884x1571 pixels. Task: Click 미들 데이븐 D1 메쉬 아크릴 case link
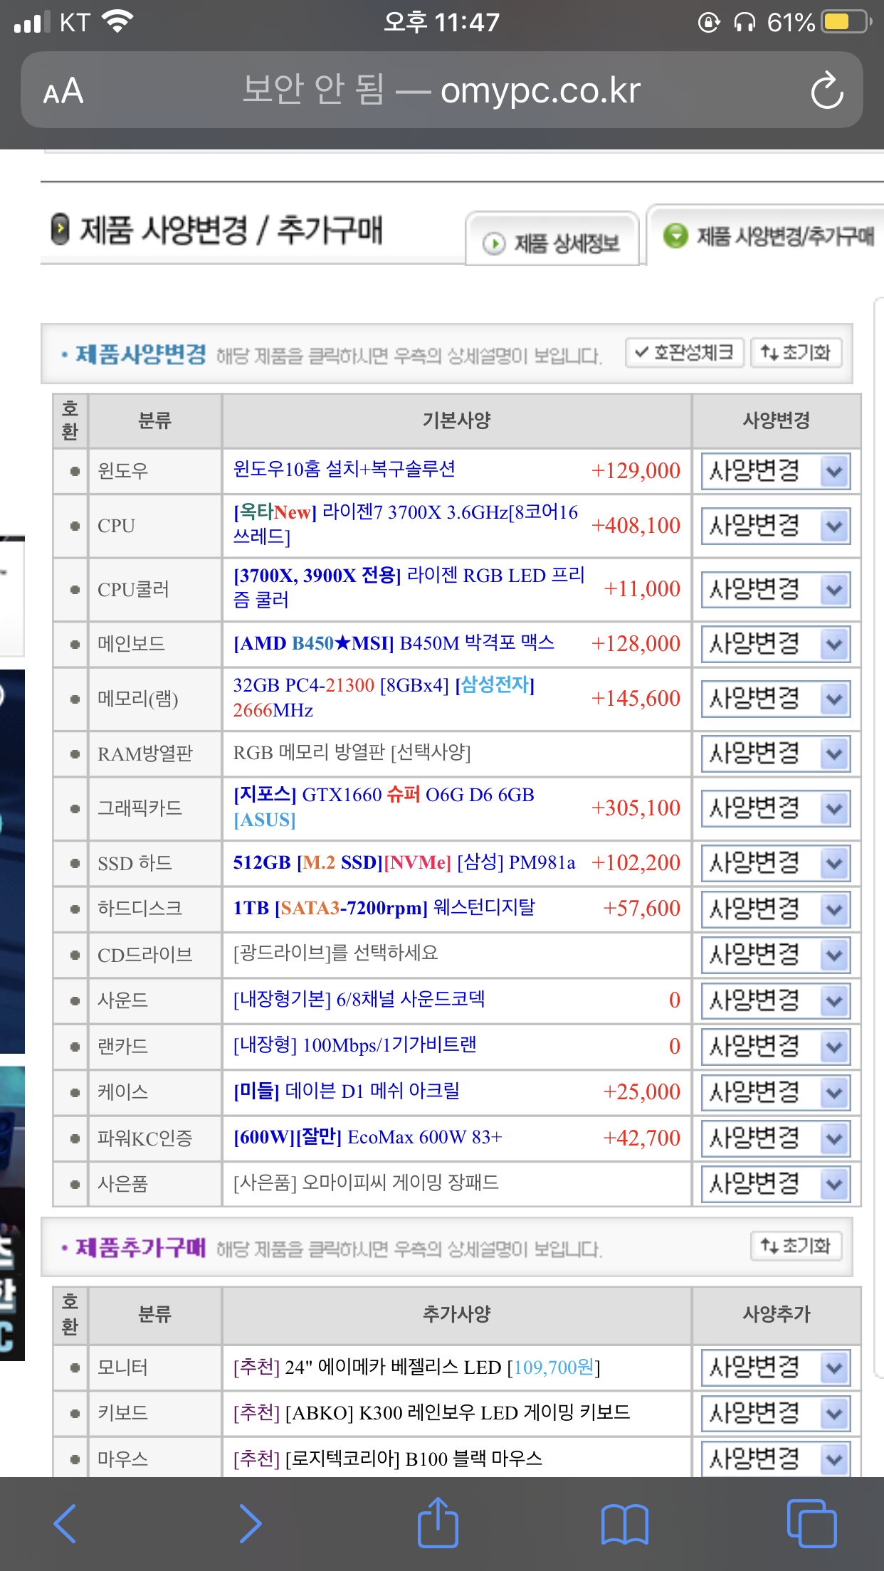(x=347, y=1091)
